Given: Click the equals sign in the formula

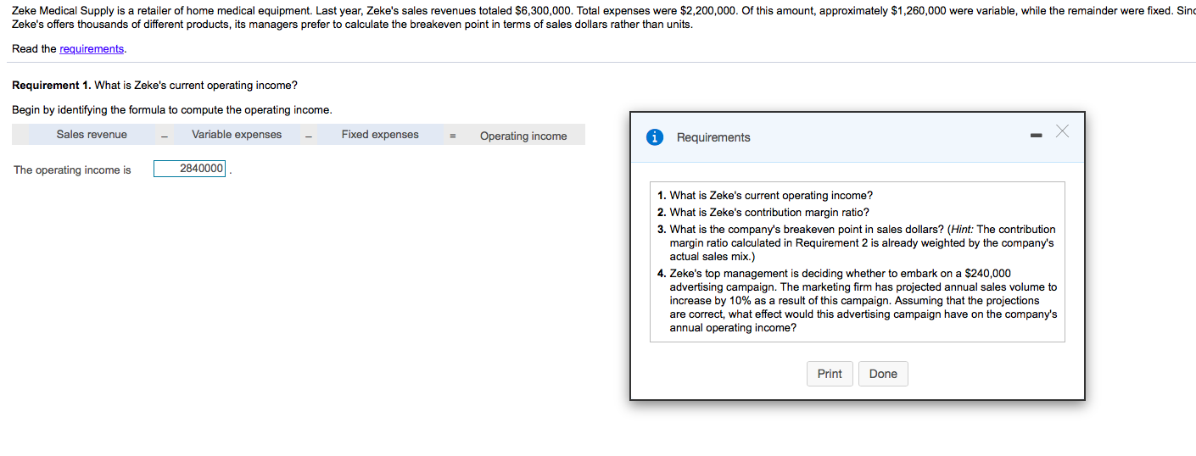Looking at the screenshot, I should pos(453,136).
